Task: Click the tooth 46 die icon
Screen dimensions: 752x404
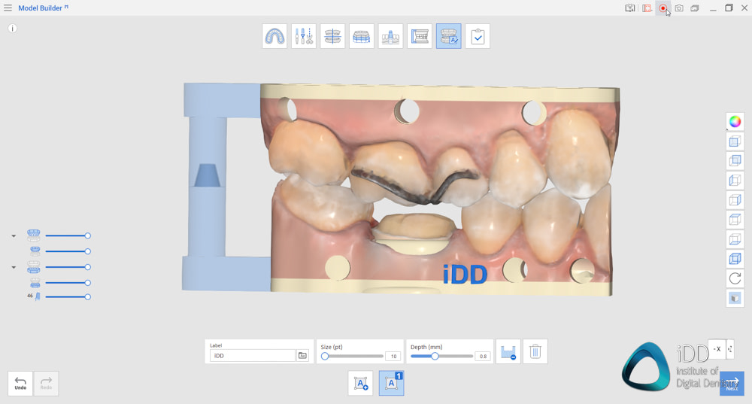Action: click(38, 297)
